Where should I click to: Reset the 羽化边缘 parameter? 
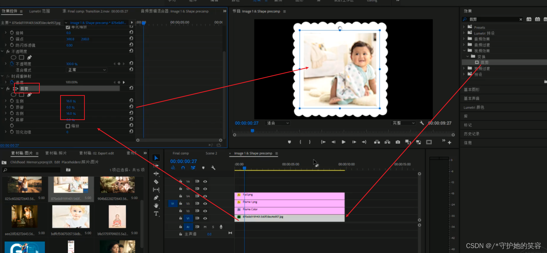click(131, 132)
